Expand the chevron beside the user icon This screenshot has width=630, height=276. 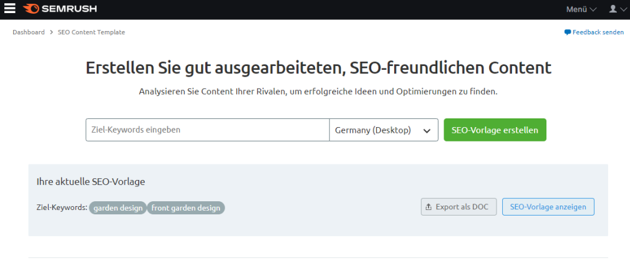623,9
